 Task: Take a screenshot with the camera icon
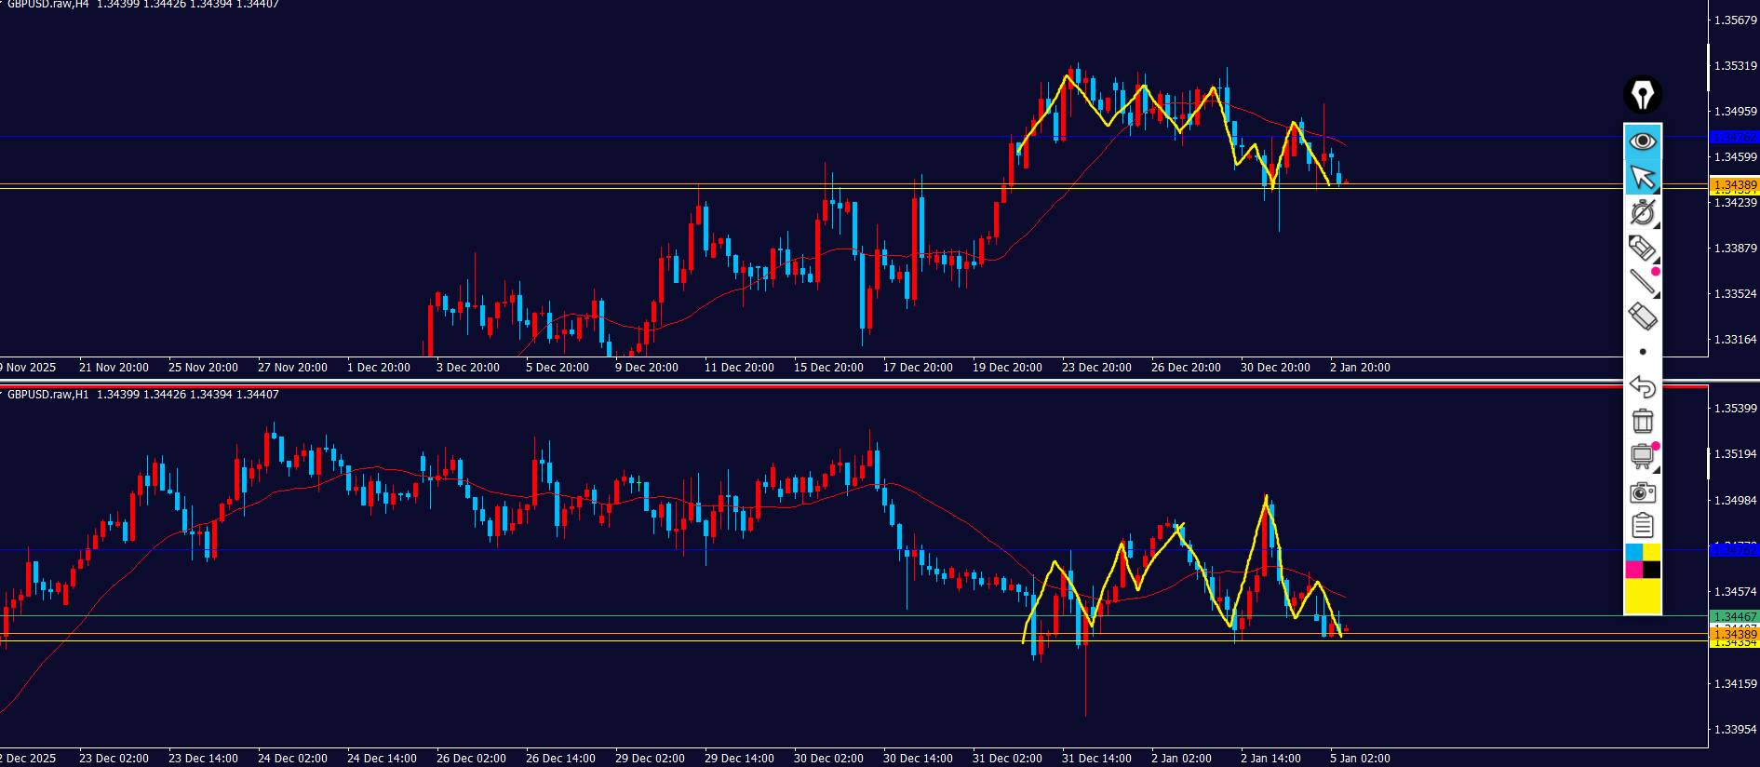(1643, 491)
